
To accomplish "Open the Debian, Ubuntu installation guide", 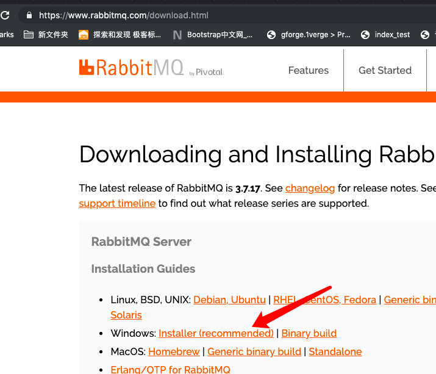I will 229,300.
